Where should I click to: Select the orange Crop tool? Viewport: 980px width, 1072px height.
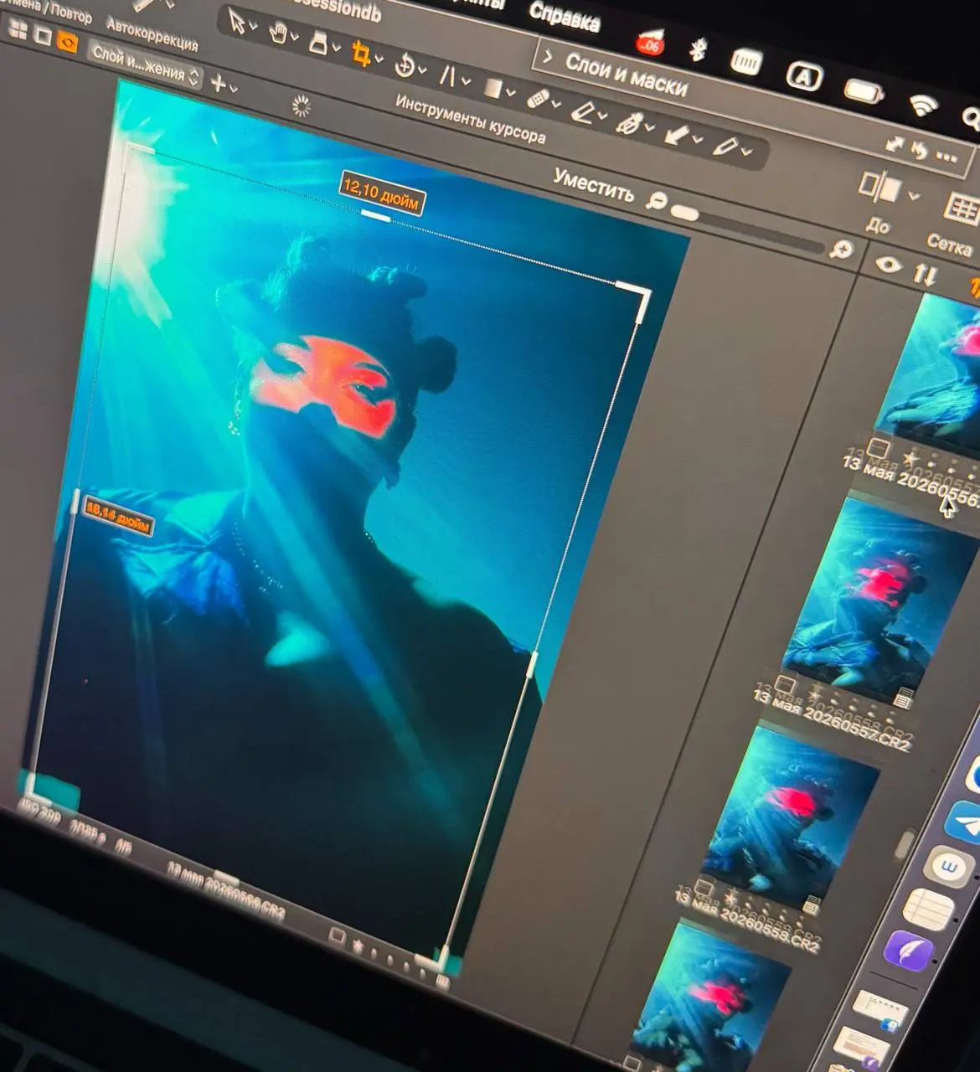[x=360, y=54]
